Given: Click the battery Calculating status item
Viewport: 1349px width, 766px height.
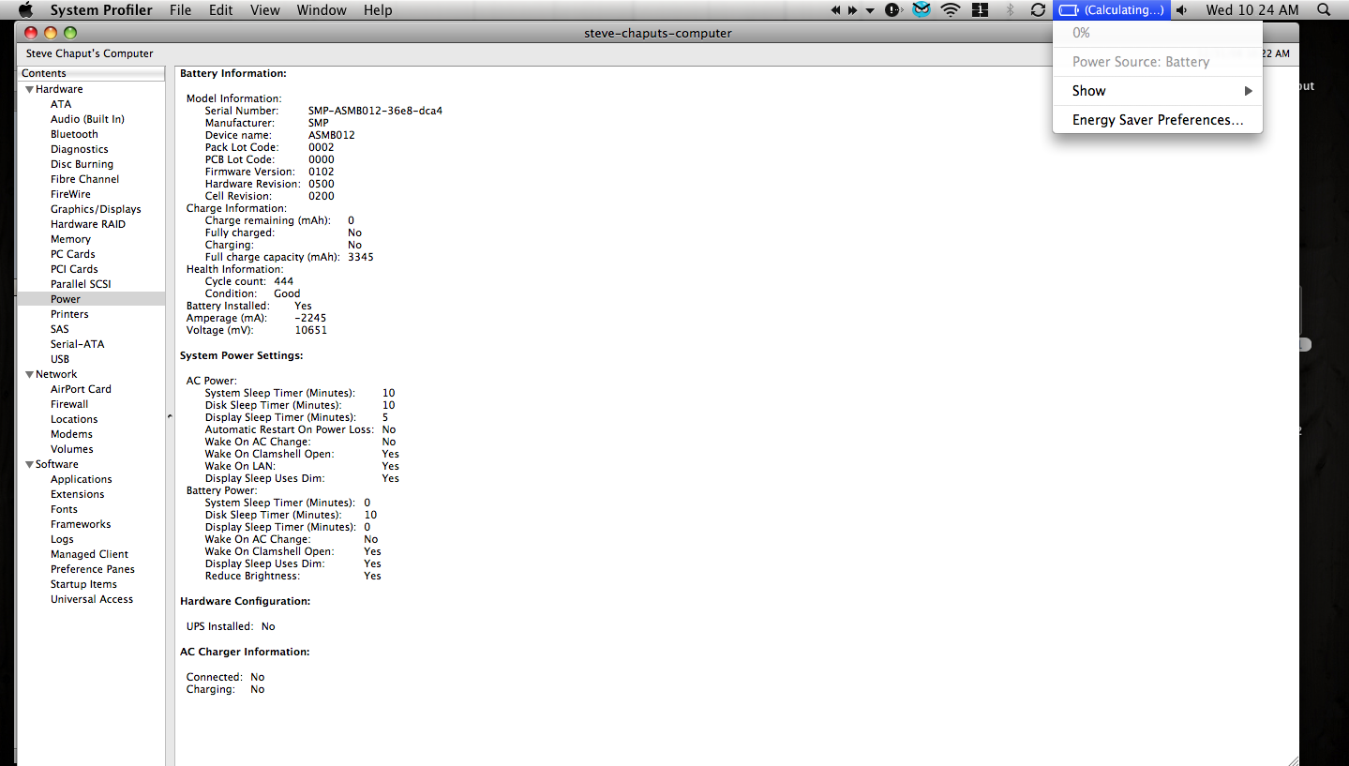Looking at the screenshot, I should pos(1112,10).
